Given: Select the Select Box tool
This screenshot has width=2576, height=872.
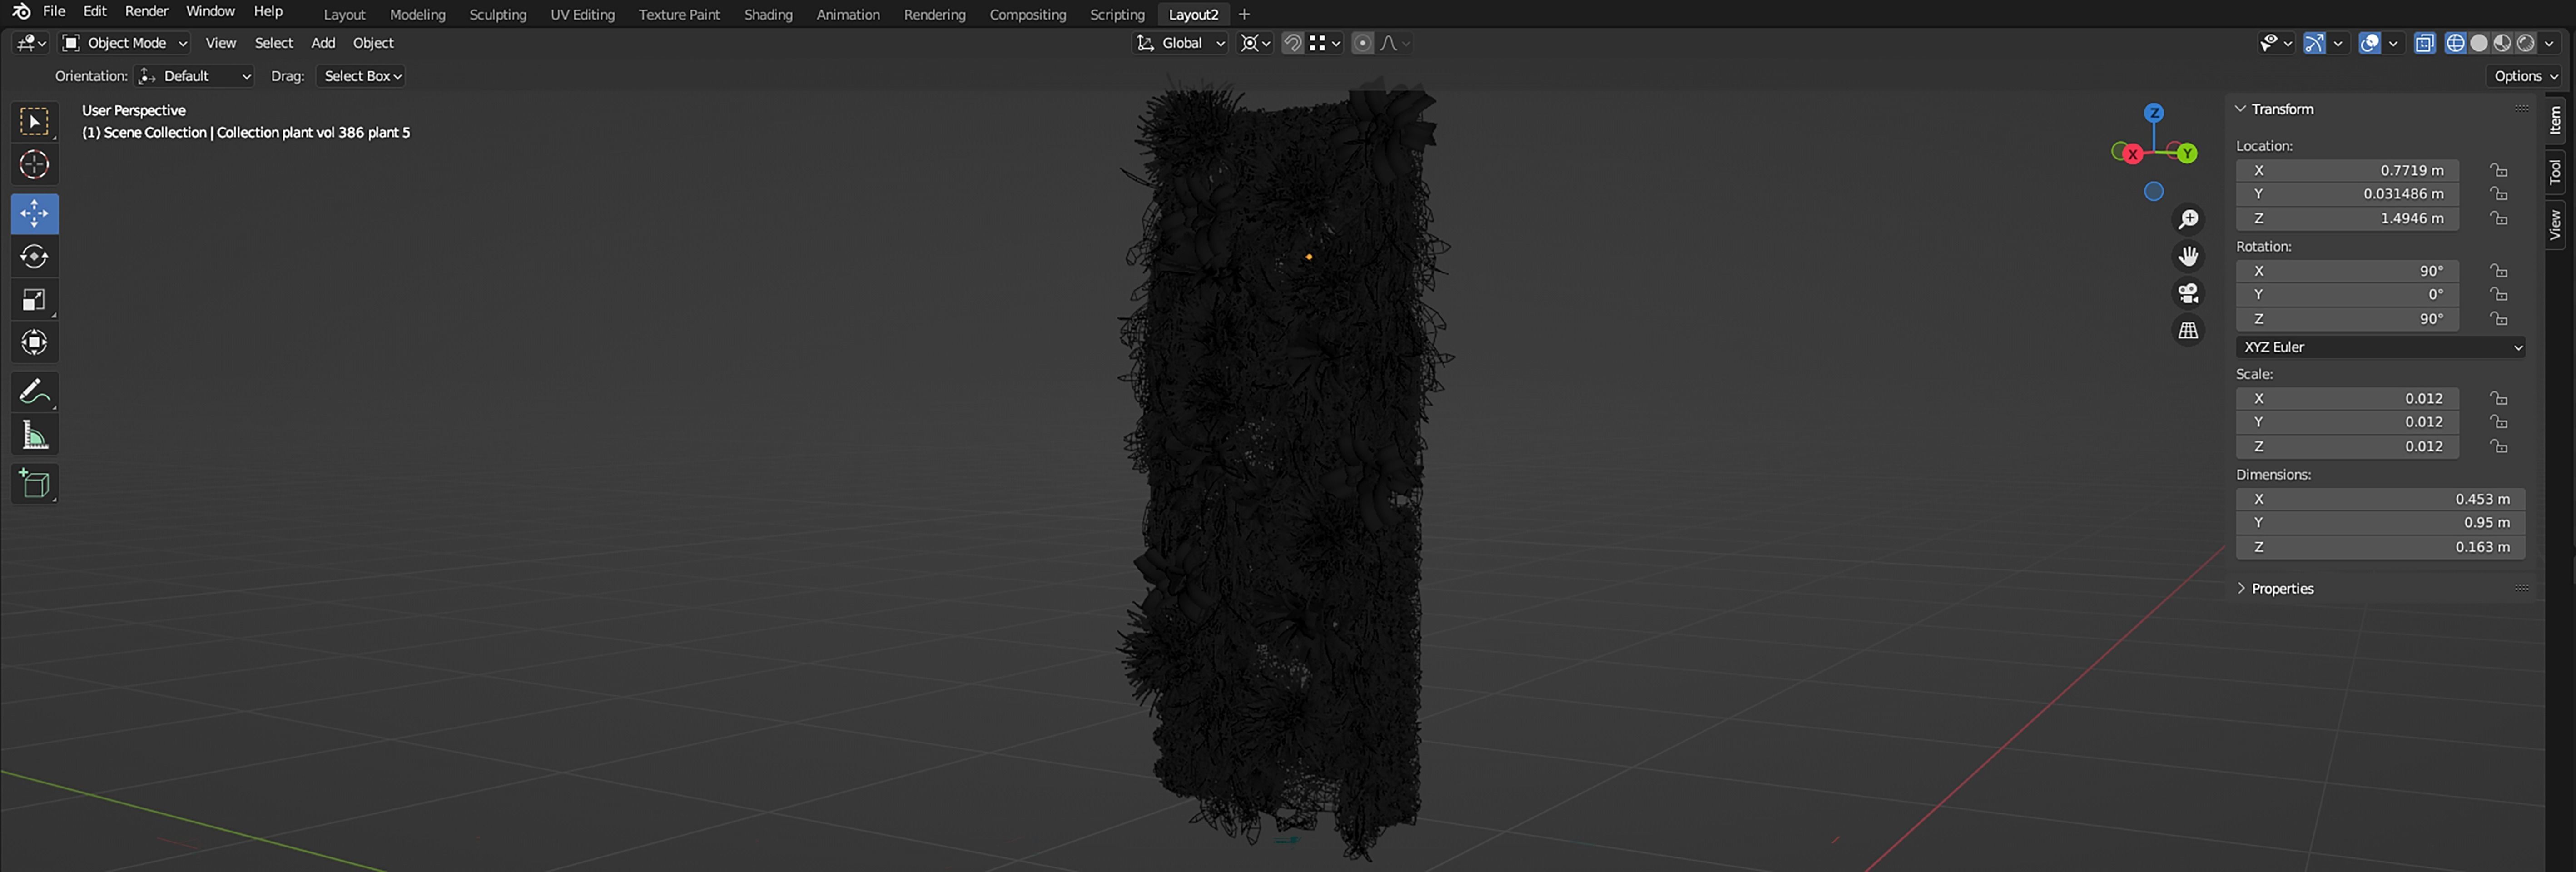Looking at the screenshot, I should click(34, 122).
